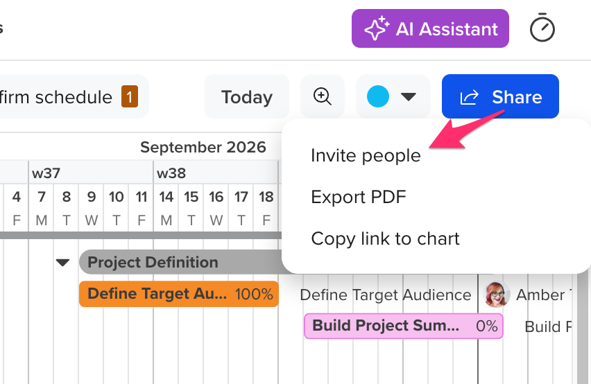The height and width of the screenshot is (384, 591).
Task: Click day 16 Wednesday in timeline
Action: 216,208
